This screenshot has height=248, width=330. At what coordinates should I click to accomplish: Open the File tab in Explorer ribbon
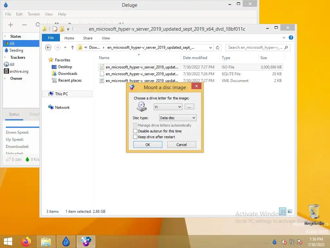(x=51, y=38)
